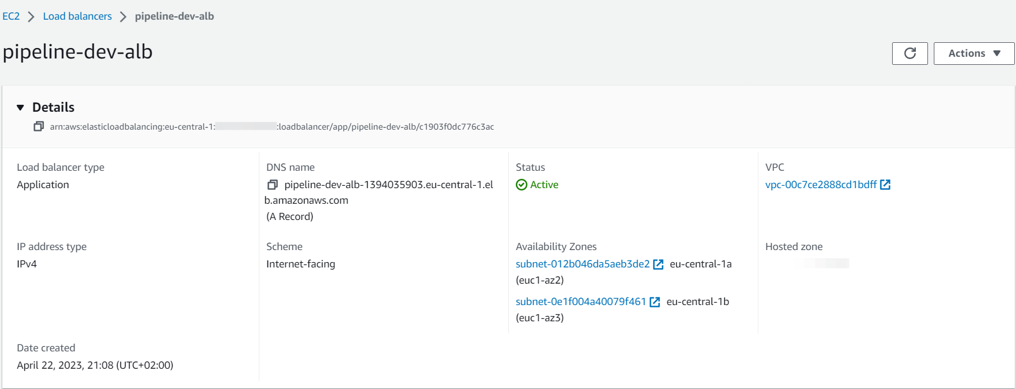Click the pipeline-dev-alb breadcrumb text

click(x=174, y=16)
